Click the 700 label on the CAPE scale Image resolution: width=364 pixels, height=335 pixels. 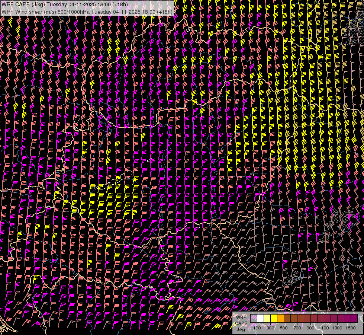click(x=297, y=328)
